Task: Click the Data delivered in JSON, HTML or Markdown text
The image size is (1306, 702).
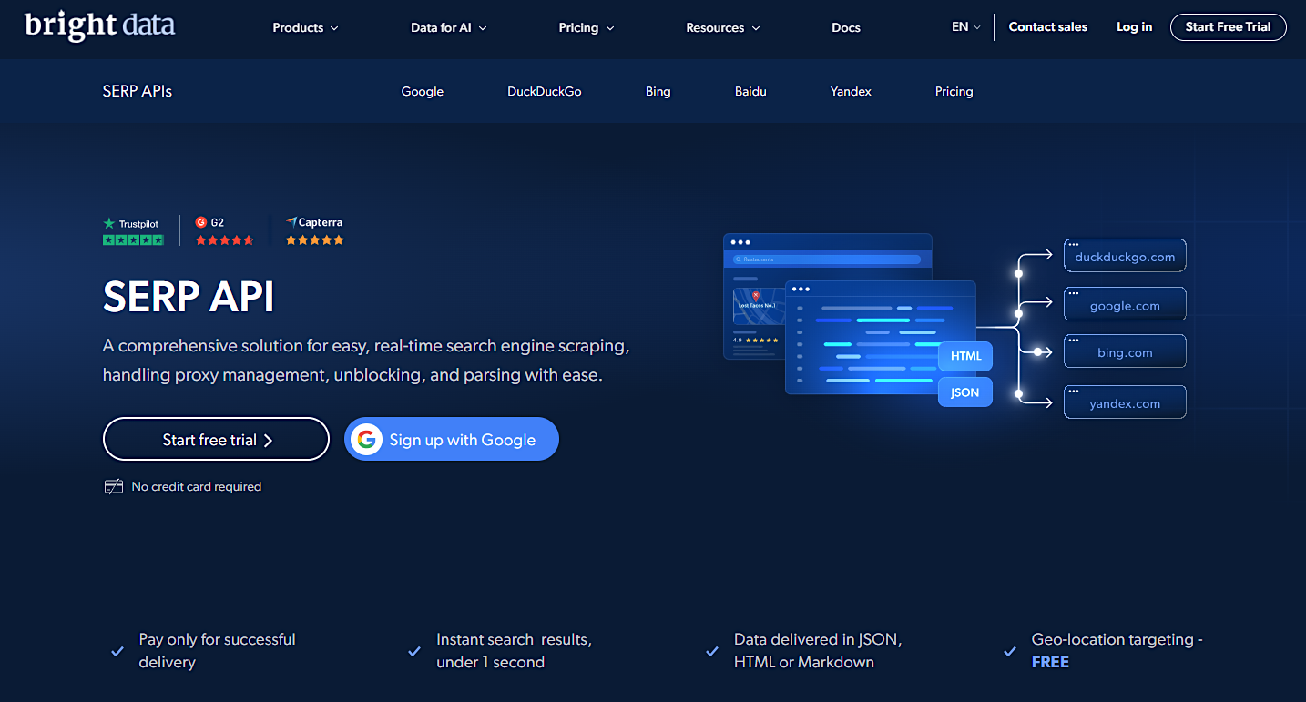Action: point(818,651)
